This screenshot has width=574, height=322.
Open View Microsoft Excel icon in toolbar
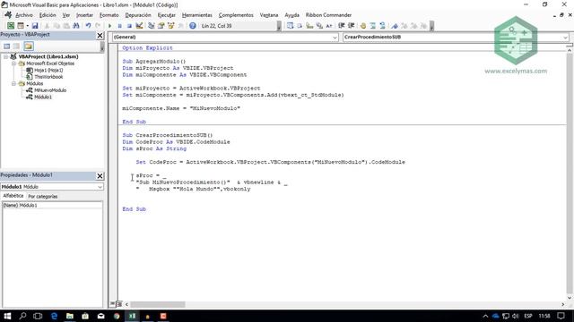point(11,26)
